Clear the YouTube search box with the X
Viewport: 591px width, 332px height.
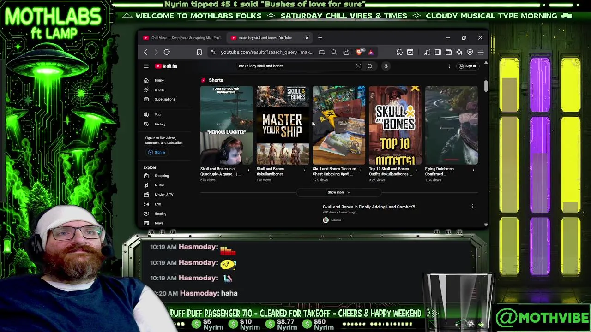(x=358, y=66)
